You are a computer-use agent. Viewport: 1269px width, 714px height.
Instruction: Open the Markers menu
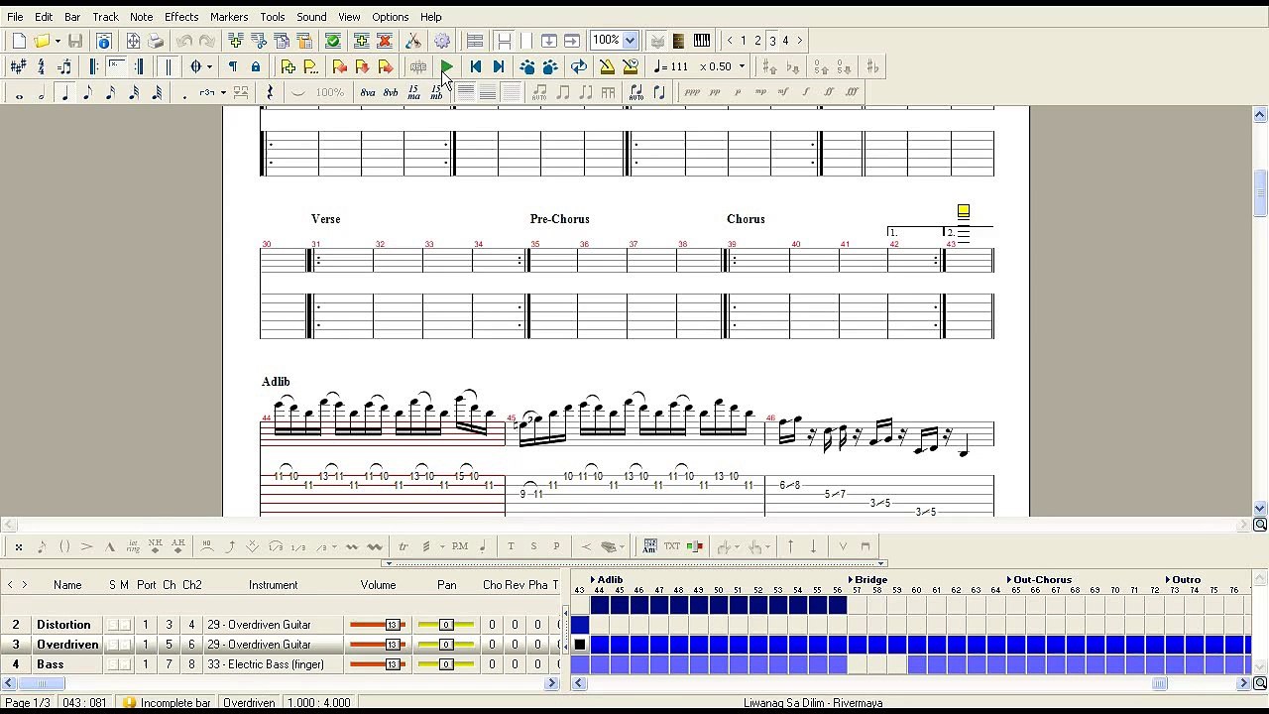(229, 17)
